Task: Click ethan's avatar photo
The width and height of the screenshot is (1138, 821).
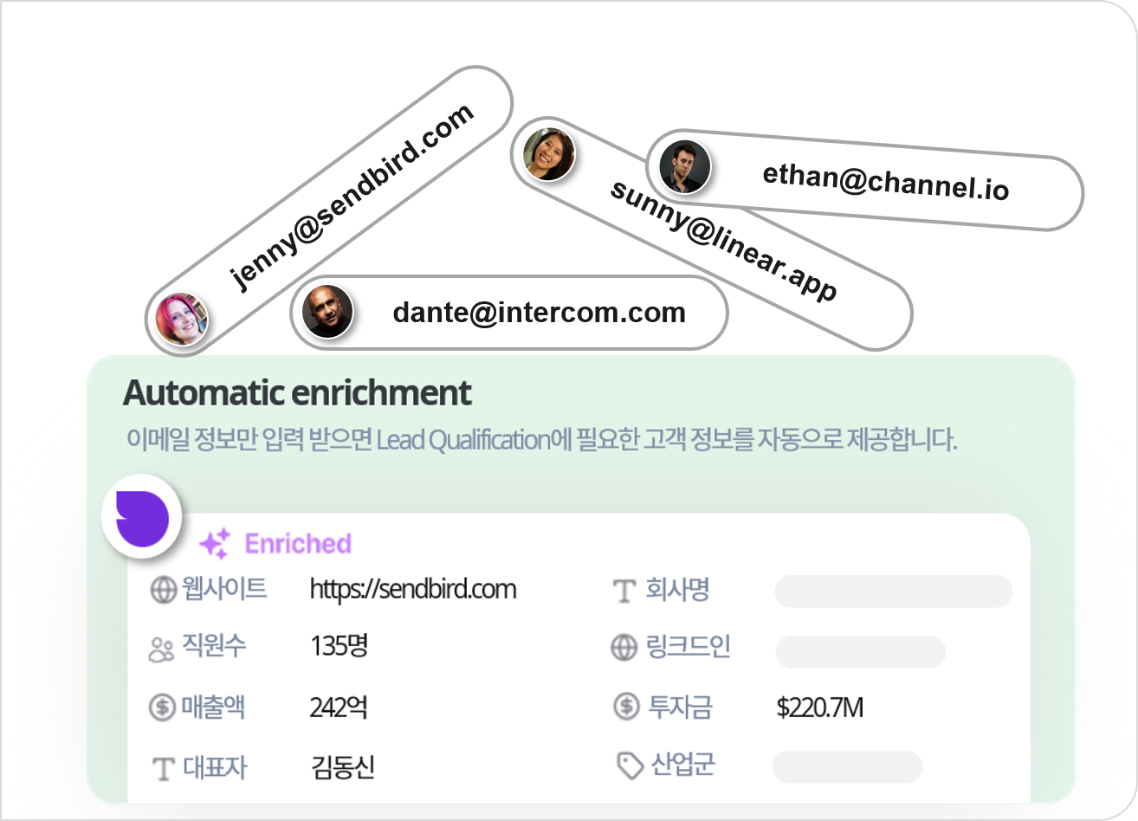Action: [684, 166]
